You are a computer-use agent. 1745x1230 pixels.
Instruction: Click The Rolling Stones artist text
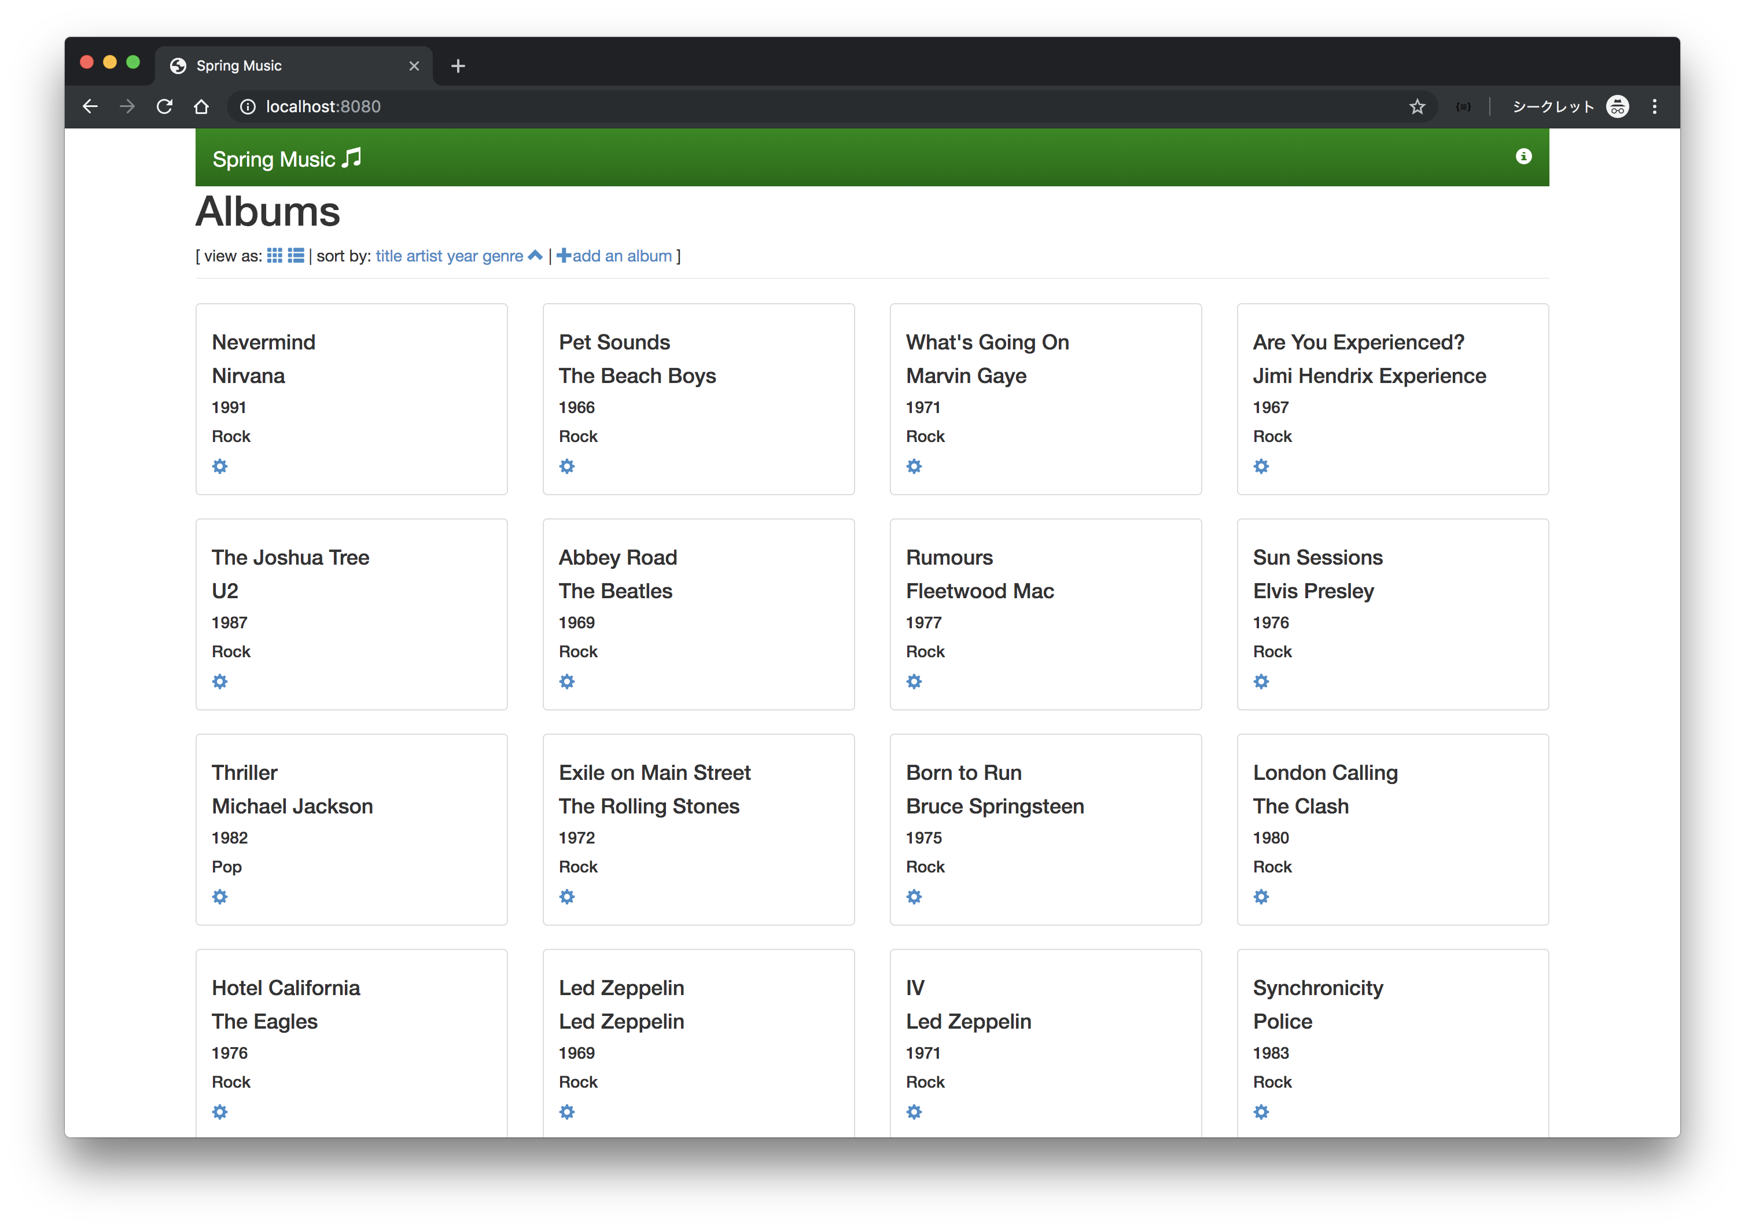point(648,806)
